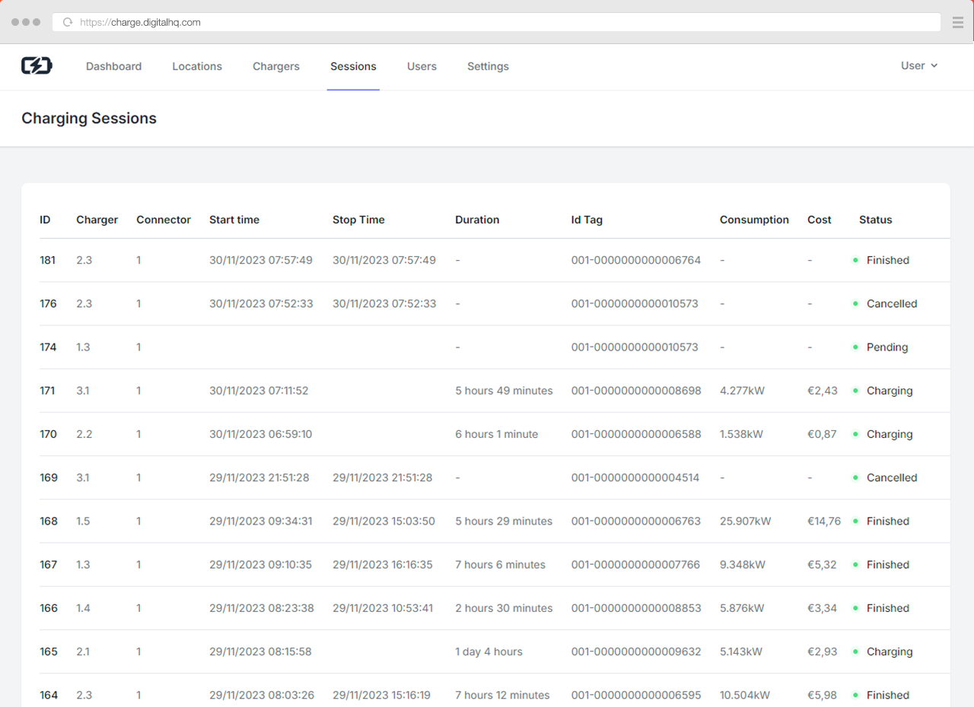Click status dot next to session 171 Charging

tap(855, 391)
